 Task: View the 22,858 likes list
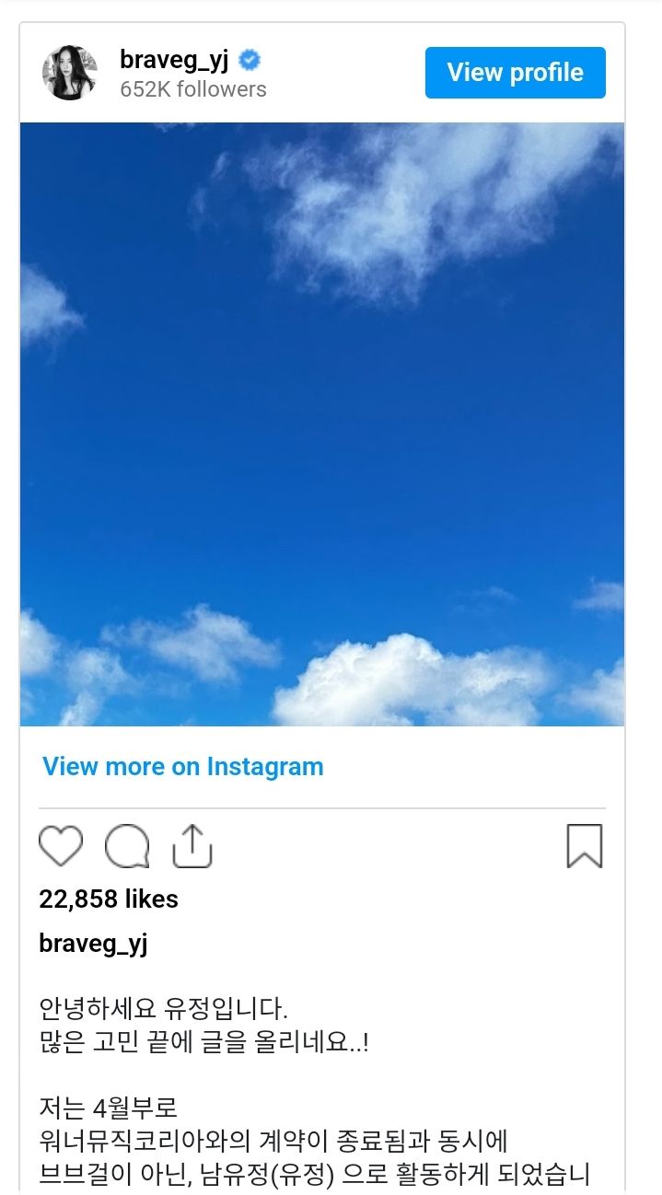pos(109,899)
